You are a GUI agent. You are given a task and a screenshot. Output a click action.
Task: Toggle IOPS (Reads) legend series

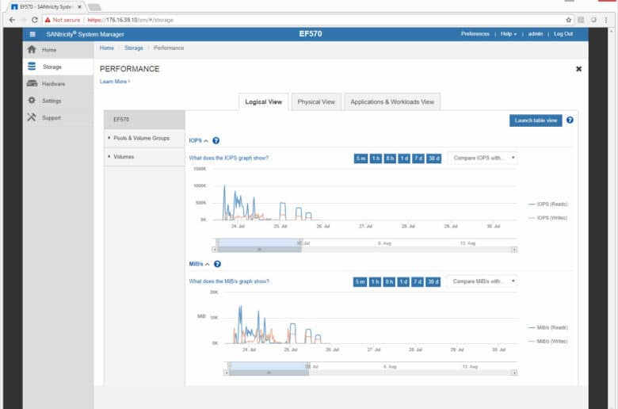tap(547, 204)
